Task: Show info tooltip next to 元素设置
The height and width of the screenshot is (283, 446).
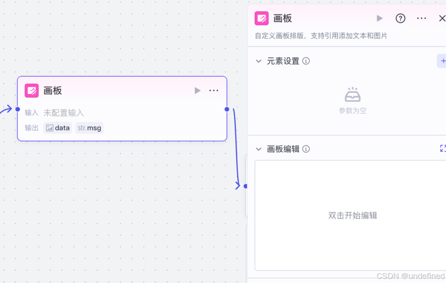Action: click(x=306, y=61)
